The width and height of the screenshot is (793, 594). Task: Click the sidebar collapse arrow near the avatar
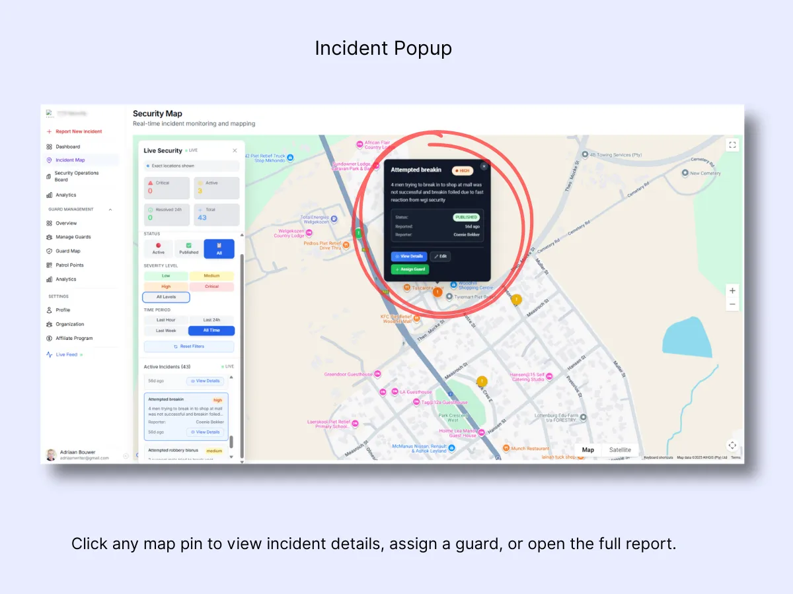[126, 455]
